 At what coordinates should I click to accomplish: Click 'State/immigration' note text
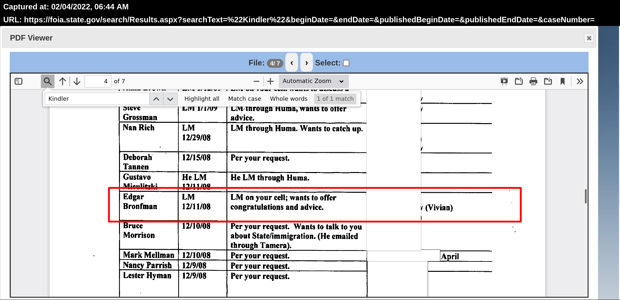click(283, 236)
